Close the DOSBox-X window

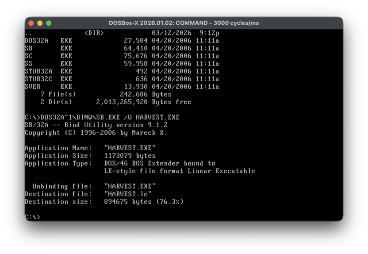tap(31, 23)
